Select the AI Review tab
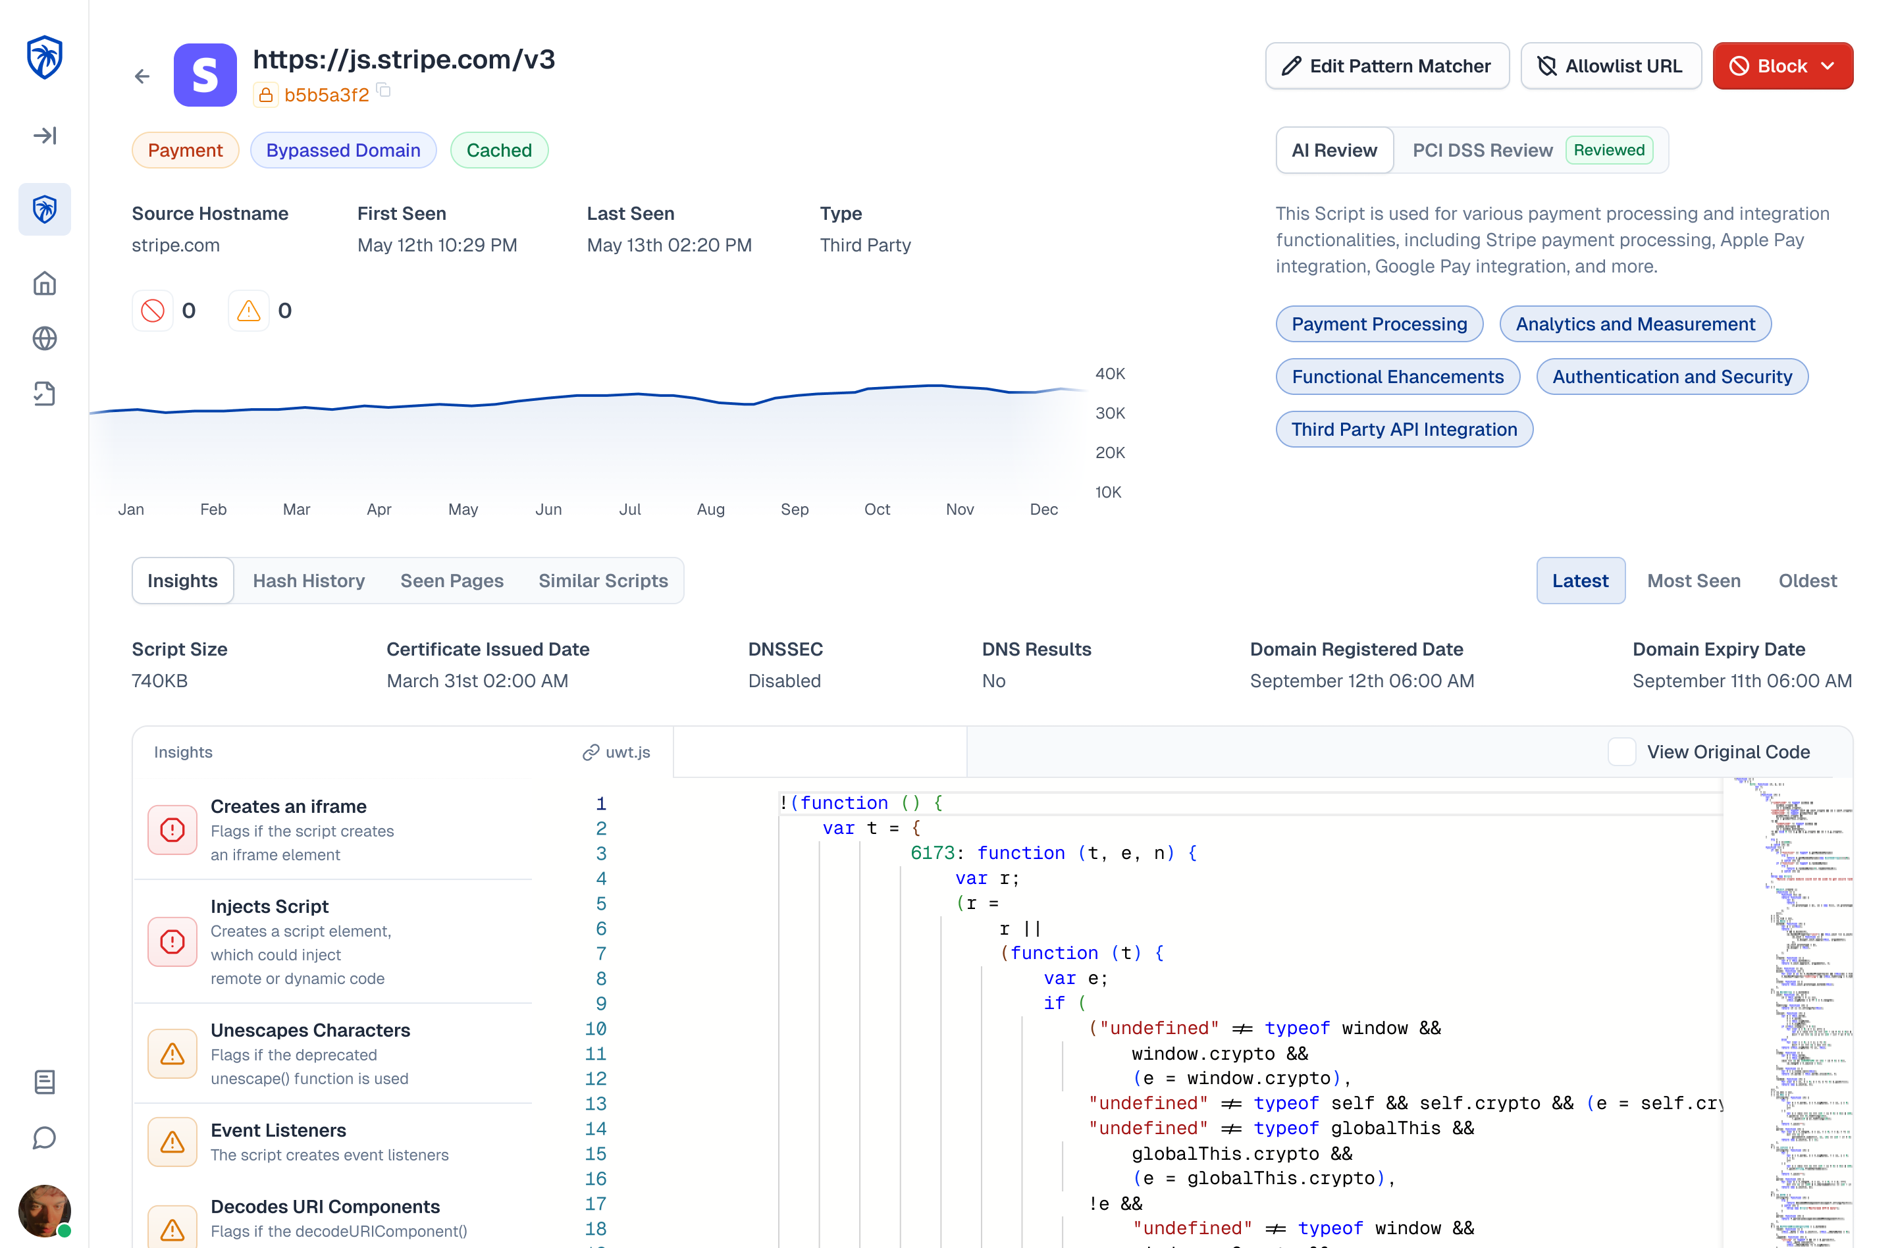The image size is (1896, 1248). pos(1334,149)
